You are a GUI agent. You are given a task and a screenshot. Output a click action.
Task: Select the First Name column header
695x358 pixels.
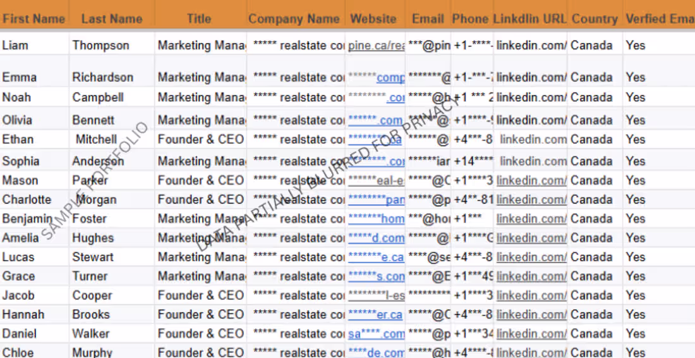tap(34, 18)
